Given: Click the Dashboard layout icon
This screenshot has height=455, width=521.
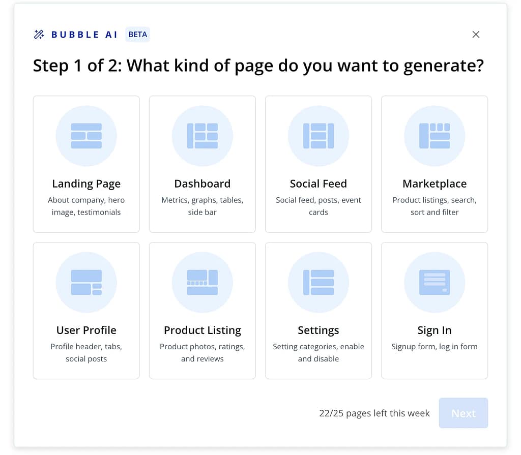Looking at the screenshot, I should (202, 136).
